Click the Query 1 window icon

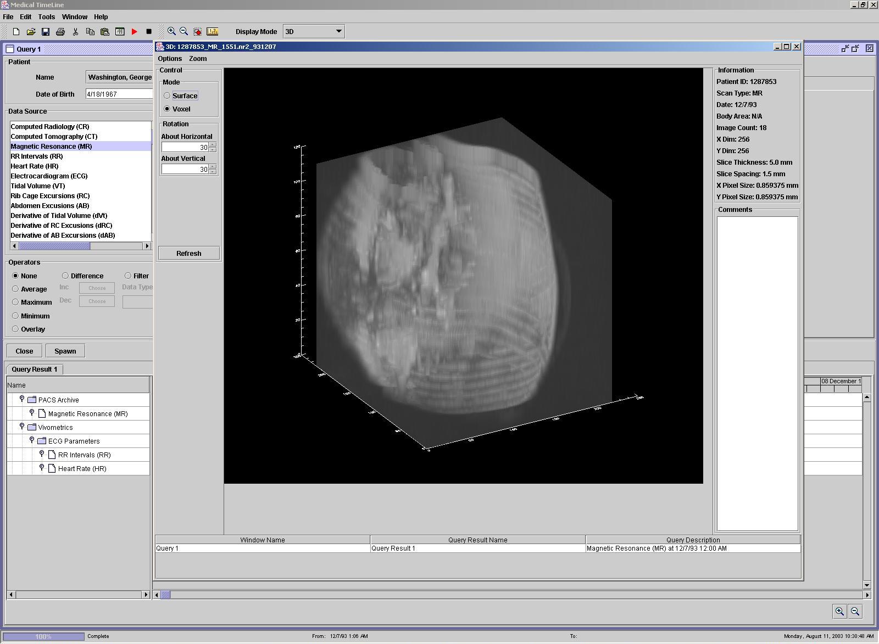10,49
